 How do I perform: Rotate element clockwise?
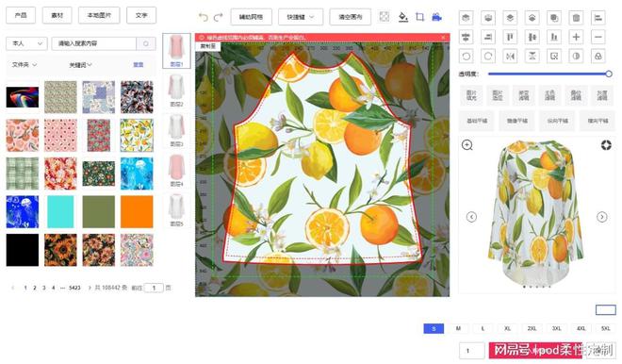(488, 56)
